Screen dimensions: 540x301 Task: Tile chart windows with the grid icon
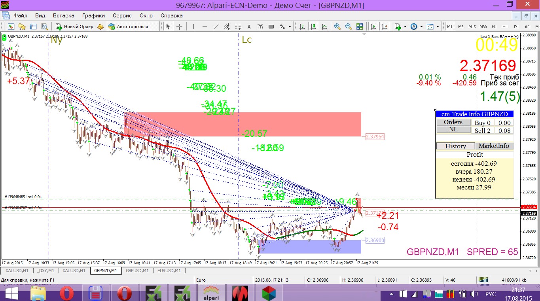pos(359,27)
